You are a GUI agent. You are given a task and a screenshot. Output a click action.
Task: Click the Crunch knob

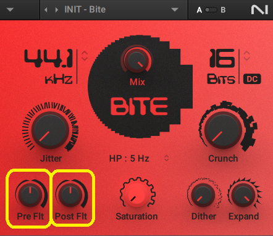tap(223, 130)
